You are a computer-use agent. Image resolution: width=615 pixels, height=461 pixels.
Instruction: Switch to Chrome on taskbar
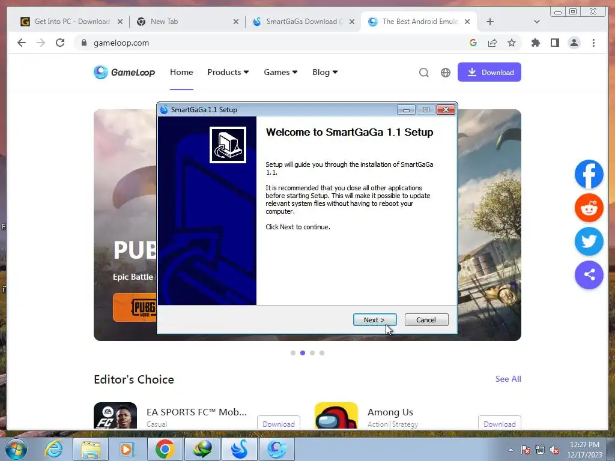pyautogui.click(x=165, y=449)
